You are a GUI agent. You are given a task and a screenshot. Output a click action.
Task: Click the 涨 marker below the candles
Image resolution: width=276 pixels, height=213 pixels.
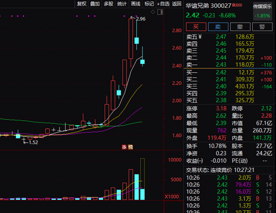click(124, 147)
